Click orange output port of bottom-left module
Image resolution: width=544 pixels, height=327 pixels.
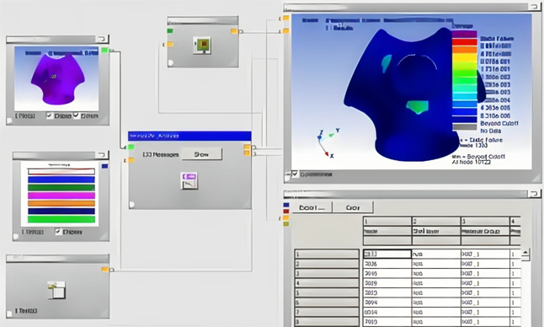104,270
